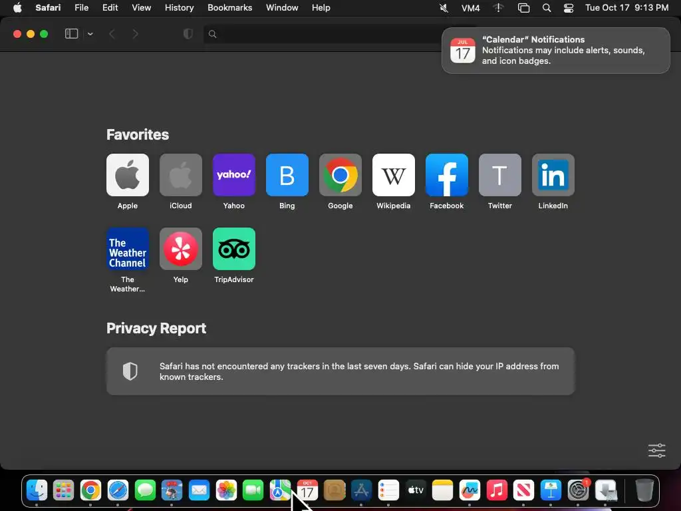Open FaceTime from the Dock

pyautogui.click(x=253, y=490)
